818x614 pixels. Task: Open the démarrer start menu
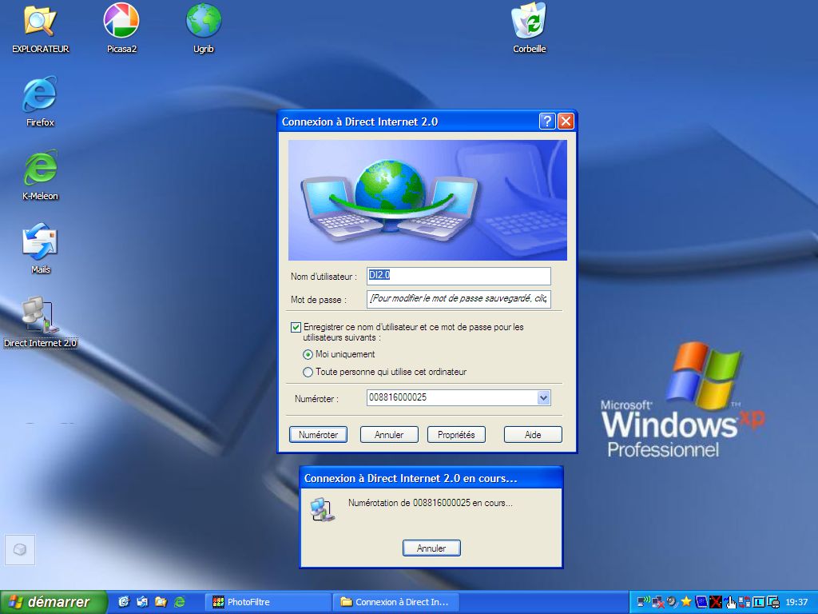[x=54, y=602]
